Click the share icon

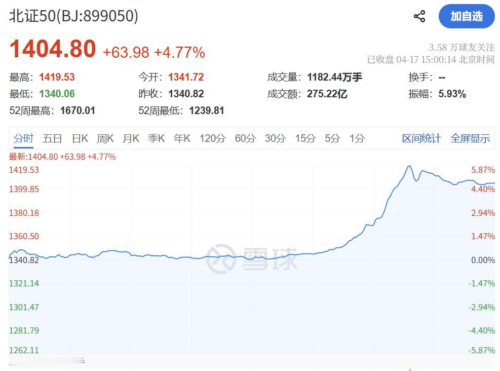(419, 16)
